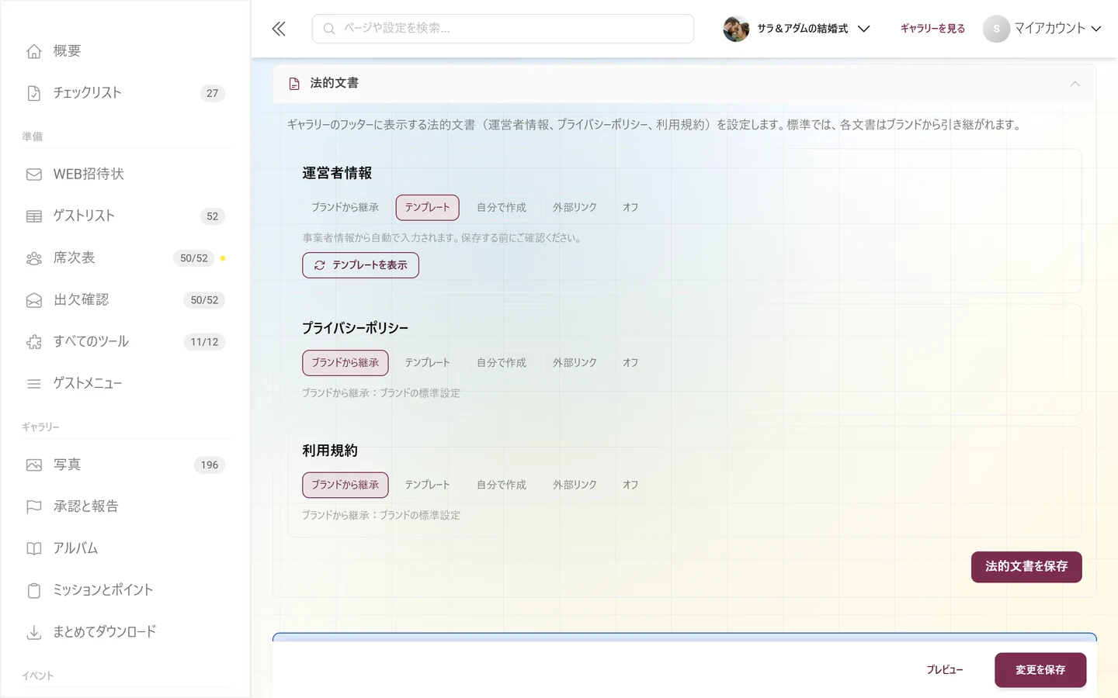Click the page and settings search field
Viewport: 1118px width, 698px height.
(x=503, y=29)
